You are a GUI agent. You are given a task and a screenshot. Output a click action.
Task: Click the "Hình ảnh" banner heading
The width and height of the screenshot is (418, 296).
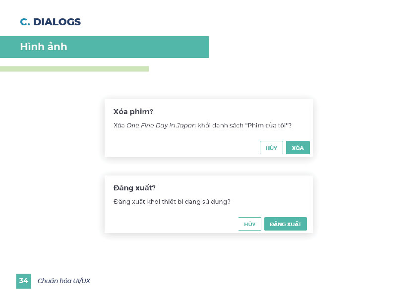point(44,47)
